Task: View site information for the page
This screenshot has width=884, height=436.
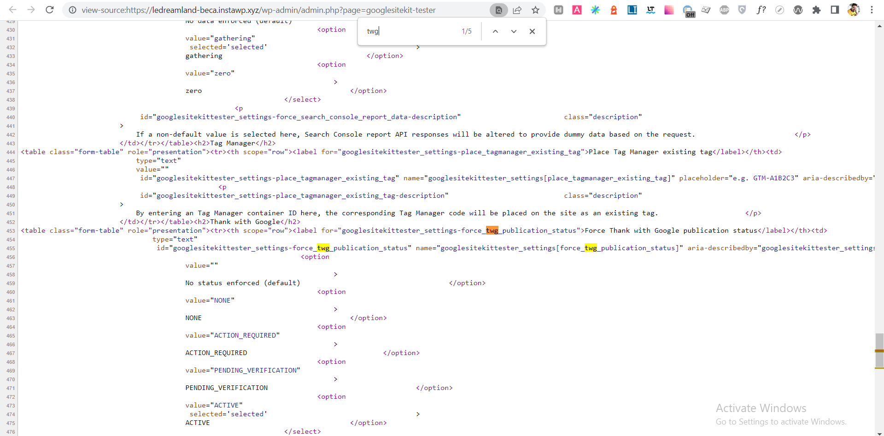Action: tap(72, 10)
